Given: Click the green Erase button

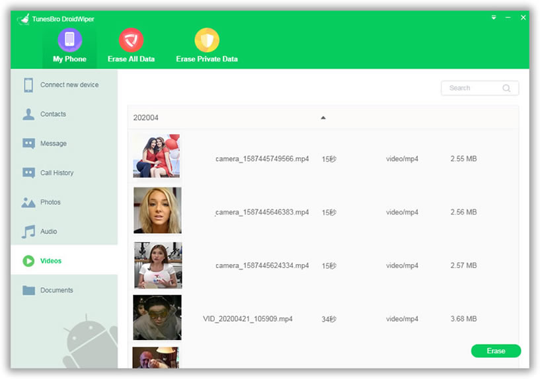Looking at the screenshot, I should point(496,351).
